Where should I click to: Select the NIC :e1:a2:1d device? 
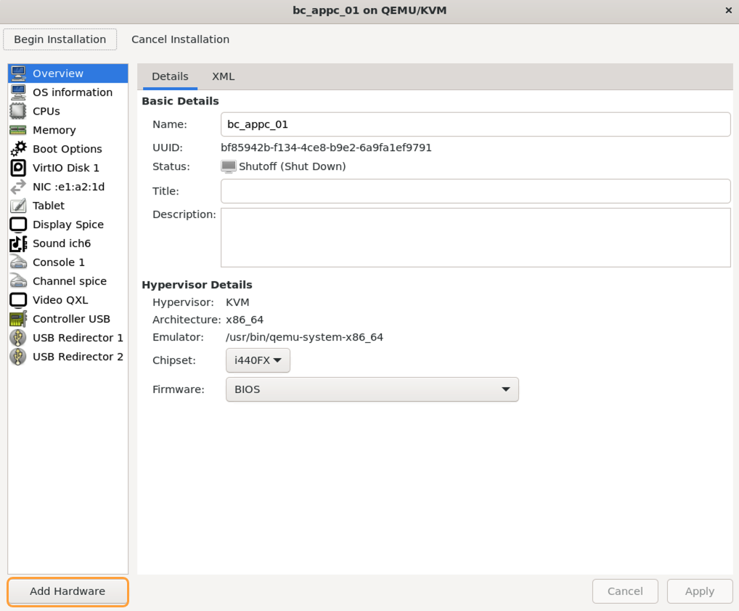click(x=68, y=187)
